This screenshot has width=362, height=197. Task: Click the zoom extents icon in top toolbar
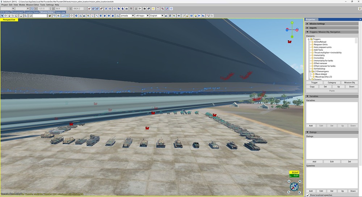pyautogui.click(x=106, y=9)
